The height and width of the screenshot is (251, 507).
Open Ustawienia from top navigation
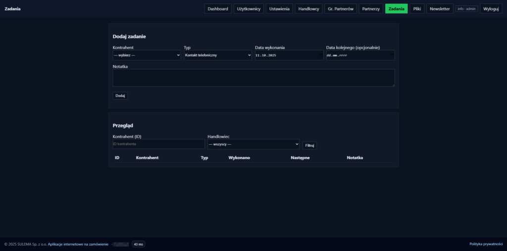(x=279, y=9)
